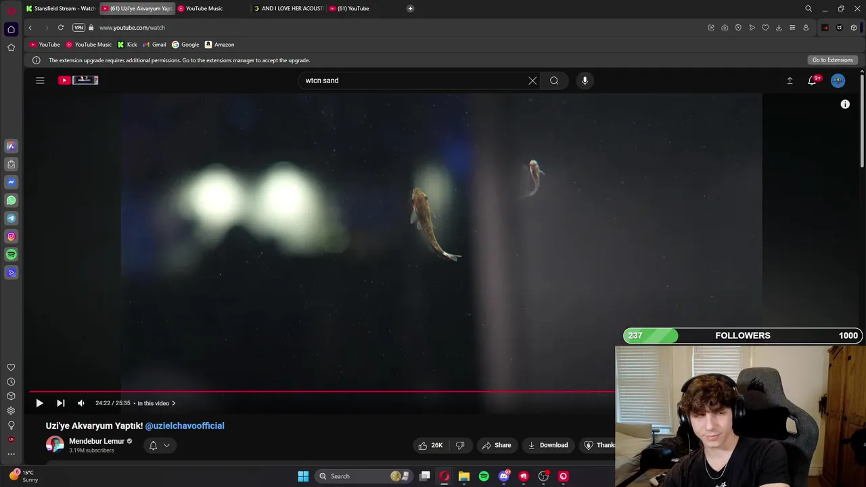Open File Explorer from taskbar
This screenshot has height=487, width=866.
(x=464, y=476)
